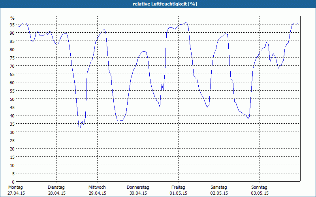This screenshot has width=316, height=197.
Task: Select the date '02.05.15'
Action: coord(219,193)
